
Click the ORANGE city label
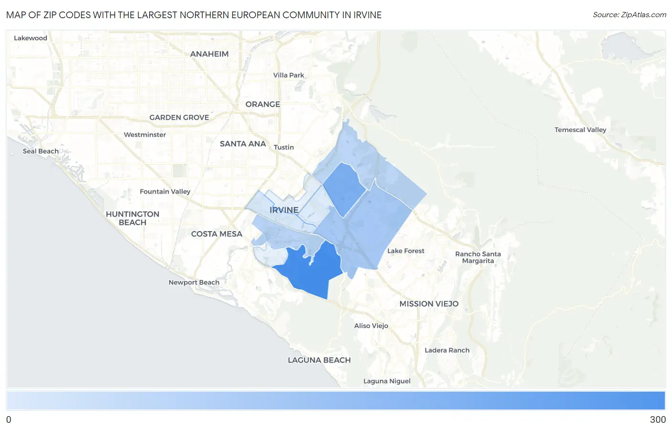coord(263,104)
